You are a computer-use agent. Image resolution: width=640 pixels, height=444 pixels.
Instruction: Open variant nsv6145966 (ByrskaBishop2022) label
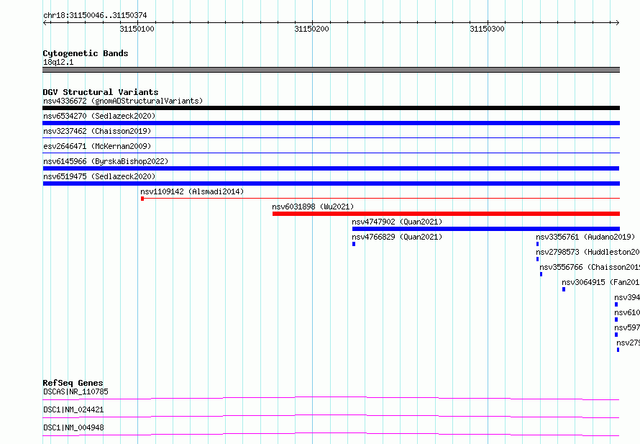(106, 161)
